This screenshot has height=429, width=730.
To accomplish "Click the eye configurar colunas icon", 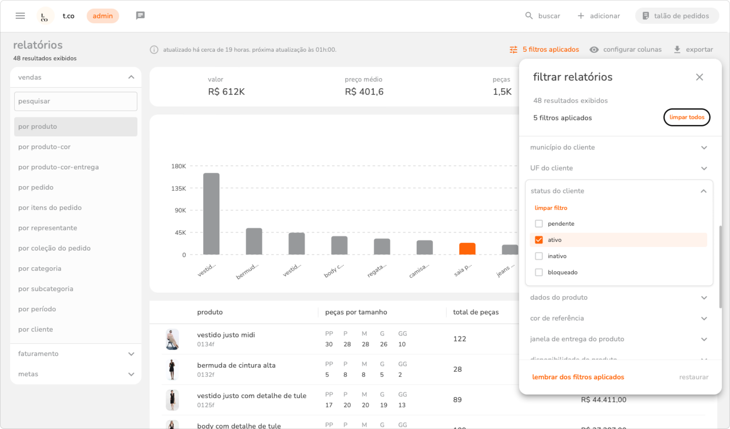I will click(594, 50).
